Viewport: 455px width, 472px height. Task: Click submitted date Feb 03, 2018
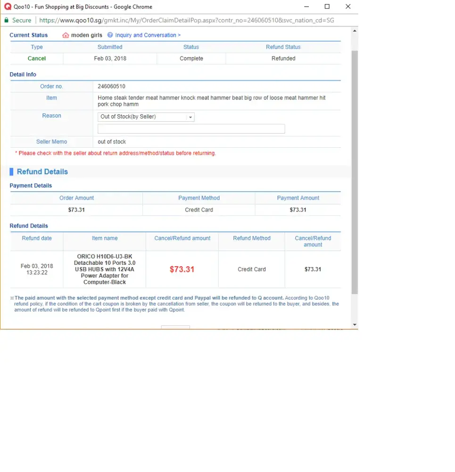click(110, 59)
